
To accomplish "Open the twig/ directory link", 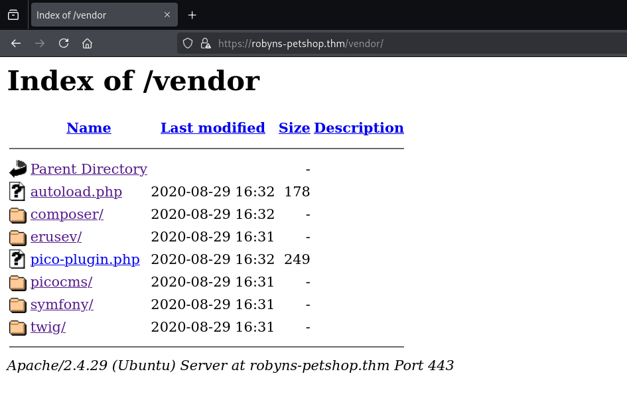I will (x=48, y=327).
